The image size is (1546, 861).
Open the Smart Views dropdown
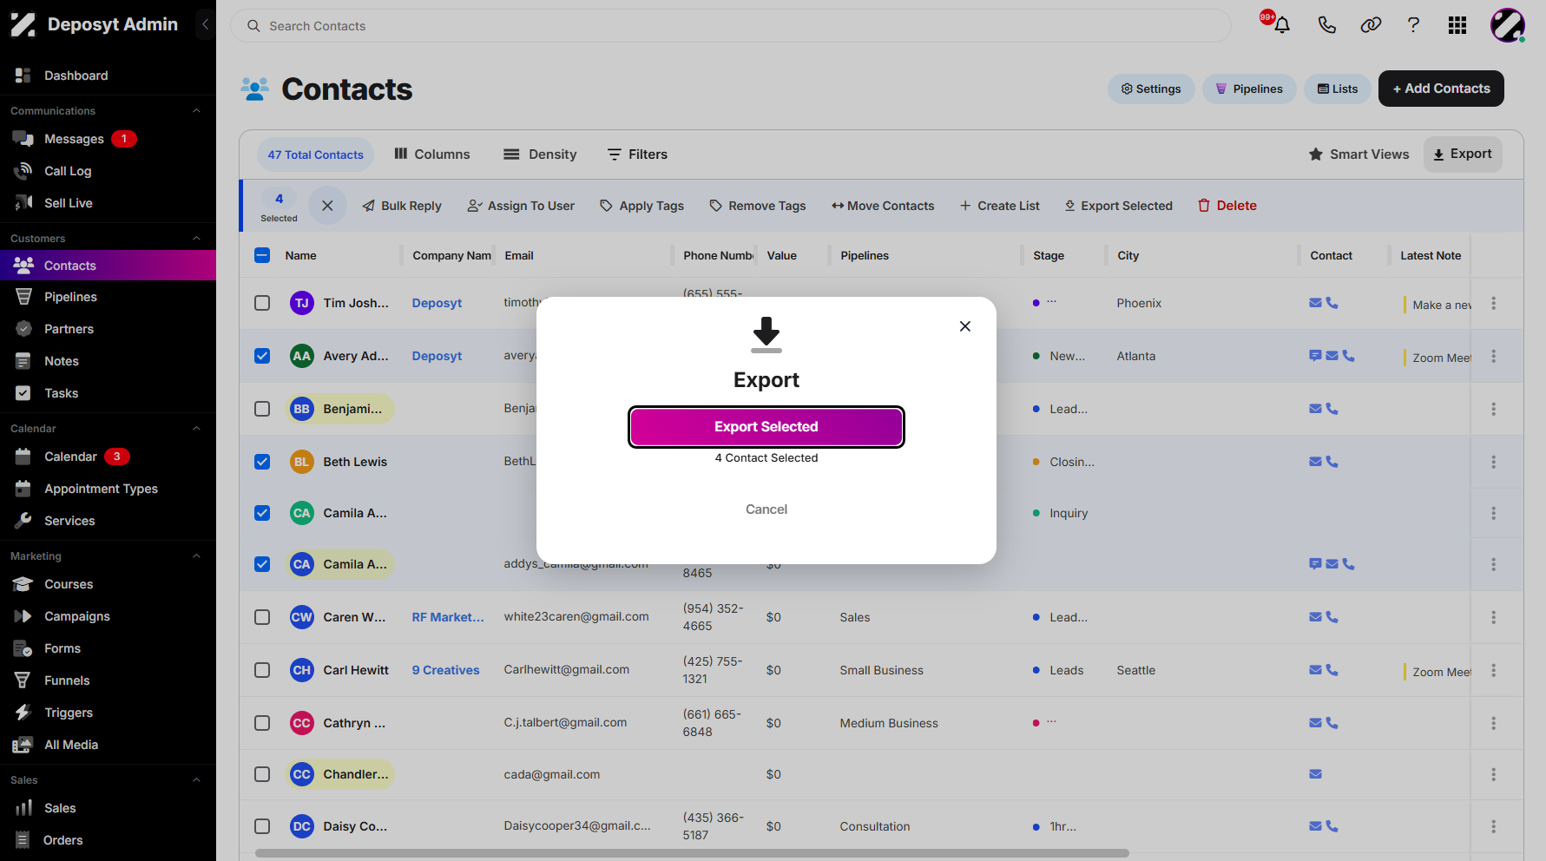[1359, 154]
